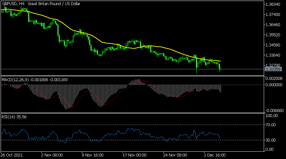
Task: Click the 17 Nov 00:00 time label
Action: click(x=134, y=155)
